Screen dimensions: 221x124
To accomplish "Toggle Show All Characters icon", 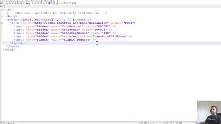I will coord(46,3).
